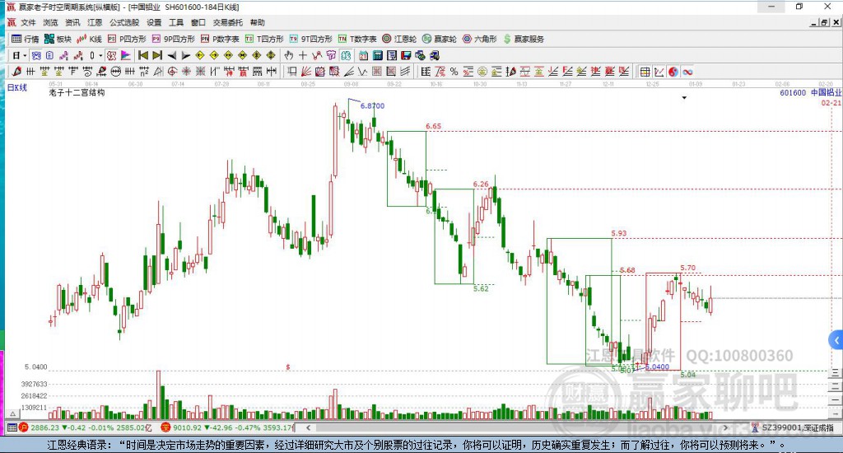
Task: Click the 601600 stock code label
Action: (x=793, y=92)
